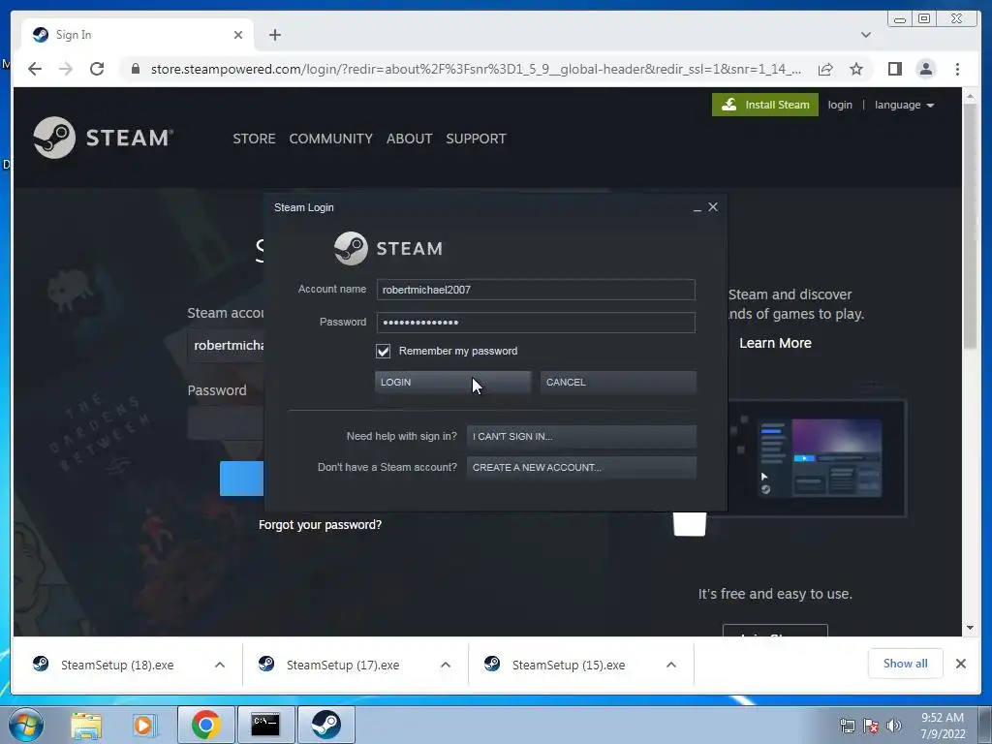The height and width of the screenshot is (744, 992).
Task: Click the scrollbar down arrow
Action: pos(970,628)
